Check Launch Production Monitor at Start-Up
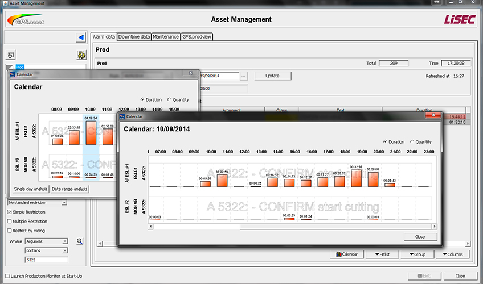Viewport: 483px width, 284px height. click(7, 276)
